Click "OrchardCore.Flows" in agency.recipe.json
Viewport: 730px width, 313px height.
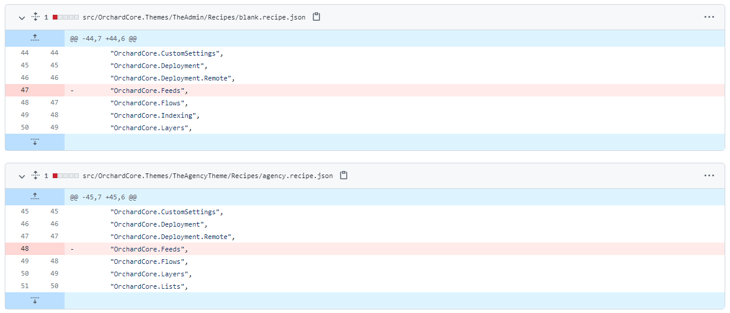coord(149,262)
